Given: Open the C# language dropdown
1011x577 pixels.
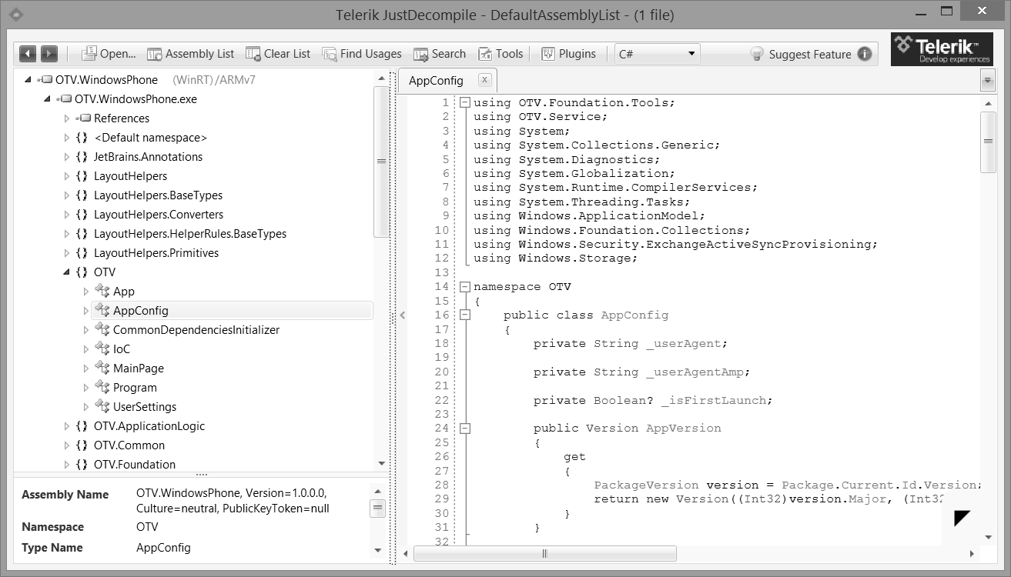Looking at the screenshot, I should [x=658, y=53].
